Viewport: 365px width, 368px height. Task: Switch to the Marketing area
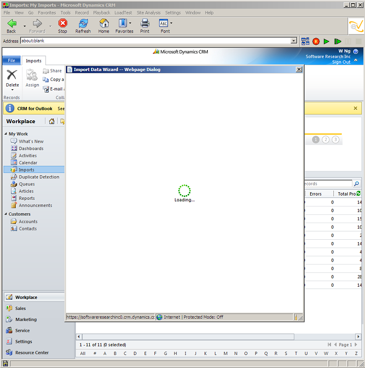(x=26, y=319)
